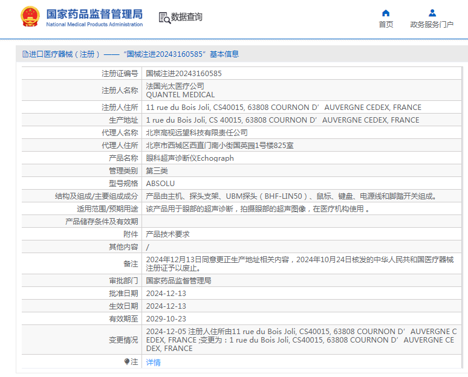The width and height of the screenshot is (468, 377).
Task: Click model ABSOLU value
Action: point(160,184)
